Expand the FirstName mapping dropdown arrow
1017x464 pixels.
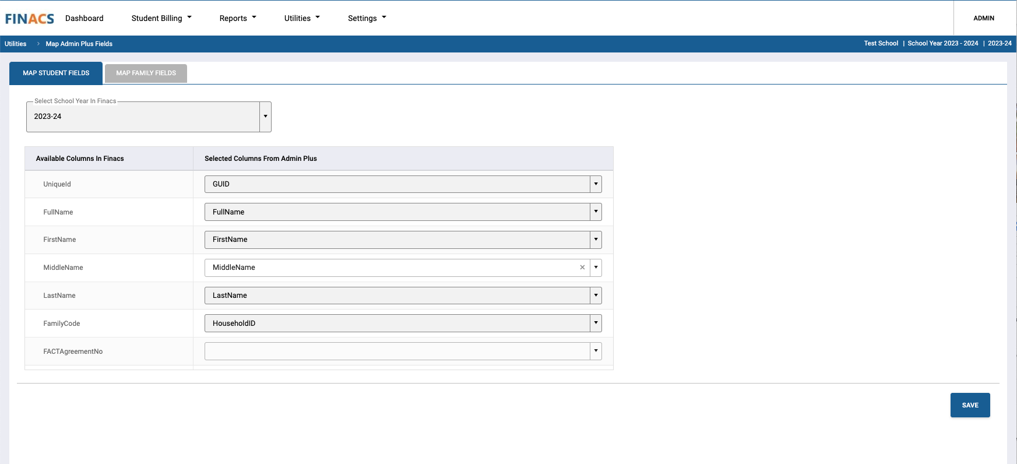point(596,240)
